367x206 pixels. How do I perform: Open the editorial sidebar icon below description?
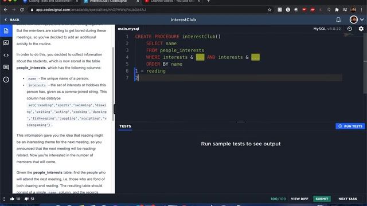coord(6,43)
